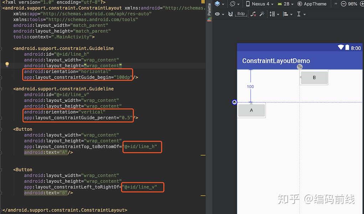The image size is (364, 214).
Task: Toggle Design/Blueprint surface mode
Action: [218, 4]
